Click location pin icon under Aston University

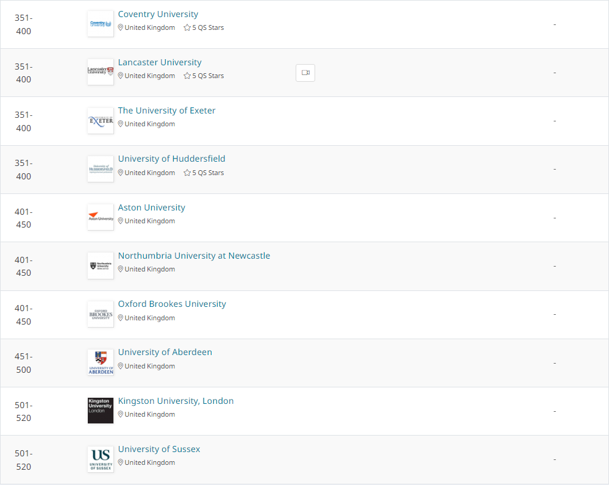[121, 221]
